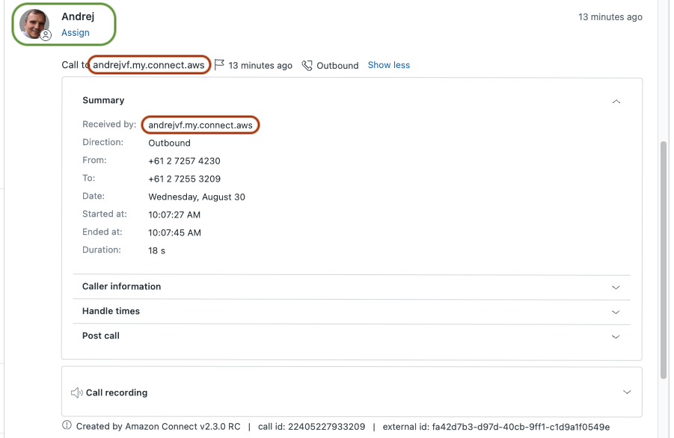Viewport: 674px width, 438px height.
Task: Click the Assign link under Andrej
Action: point(76,33)
